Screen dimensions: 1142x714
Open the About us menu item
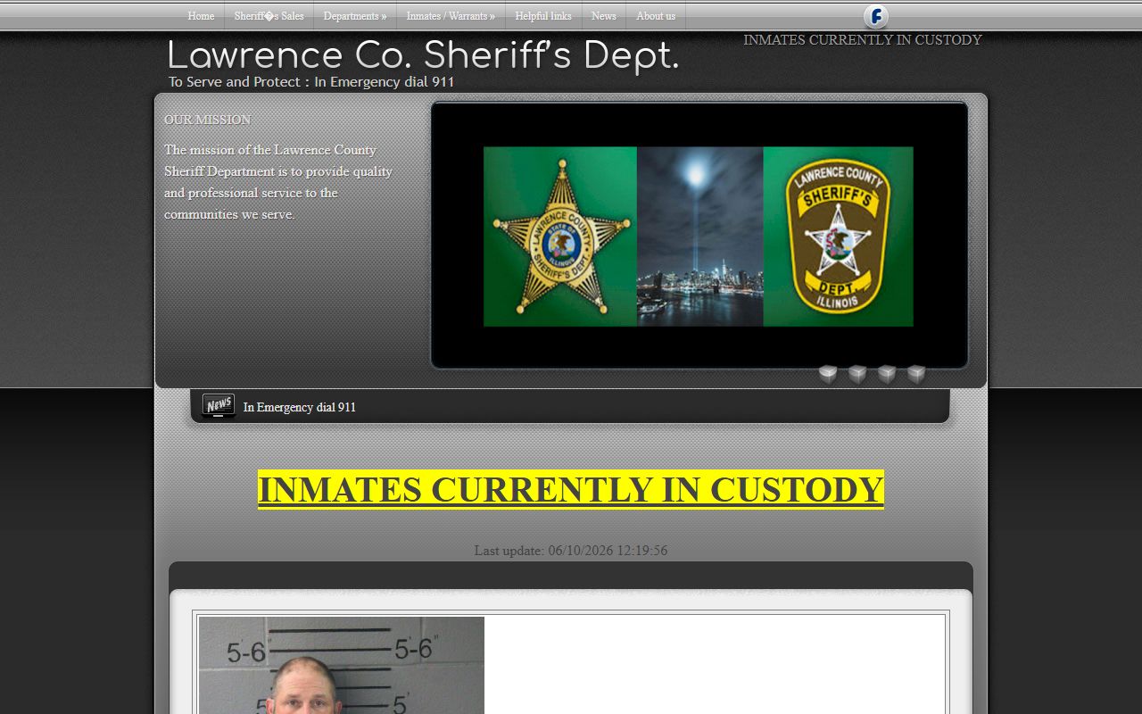point(656,16)
